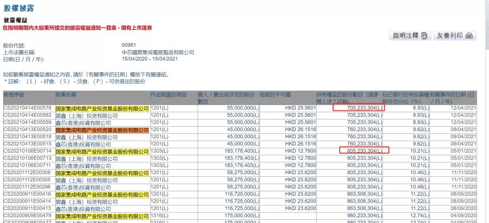Click reason code 1316(L) in row CS20200909E00478

(158, 215)
